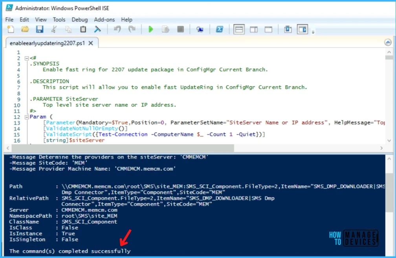Open the Edit menu
396x258 pixels.
tap(24, 20)
